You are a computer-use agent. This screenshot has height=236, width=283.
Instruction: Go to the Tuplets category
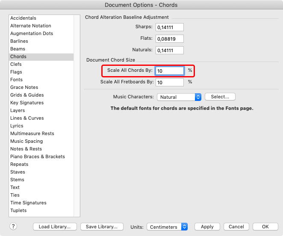tap(18, 210)
